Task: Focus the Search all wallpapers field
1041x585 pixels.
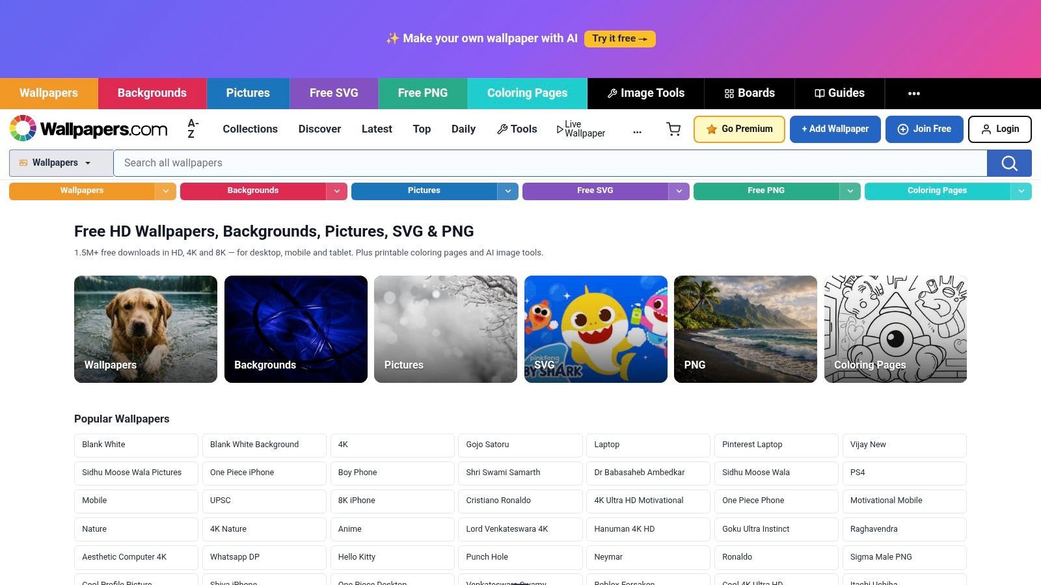Action: [550, 163]
